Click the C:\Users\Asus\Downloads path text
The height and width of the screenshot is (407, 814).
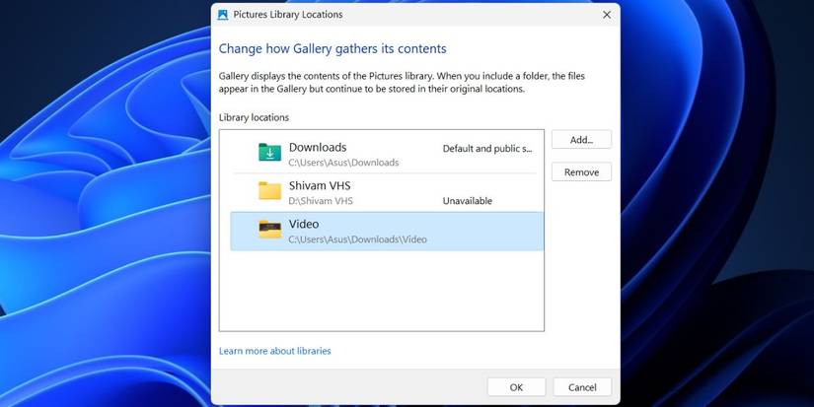[343, 163]
